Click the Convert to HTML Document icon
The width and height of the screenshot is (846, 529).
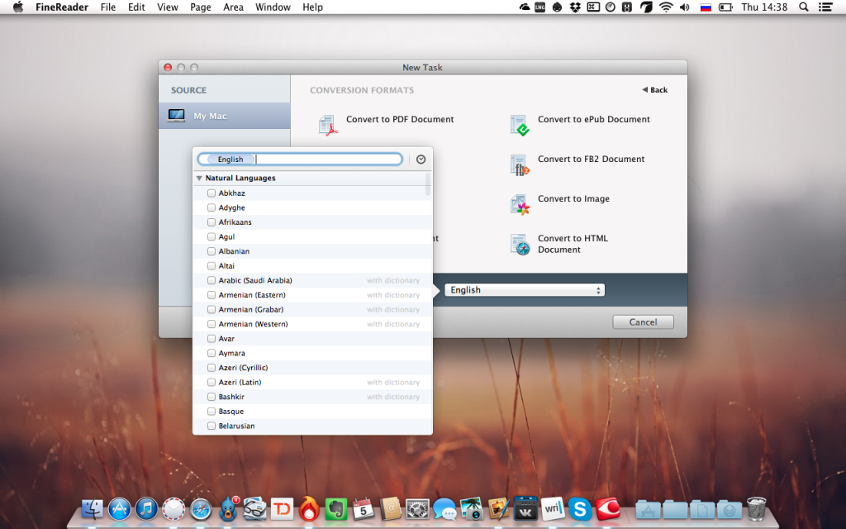tap(519, 244)
